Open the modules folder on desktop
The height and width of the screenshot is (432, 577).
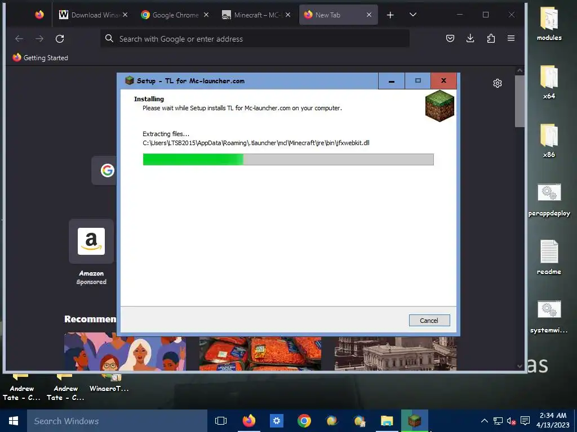pos(549,23)
